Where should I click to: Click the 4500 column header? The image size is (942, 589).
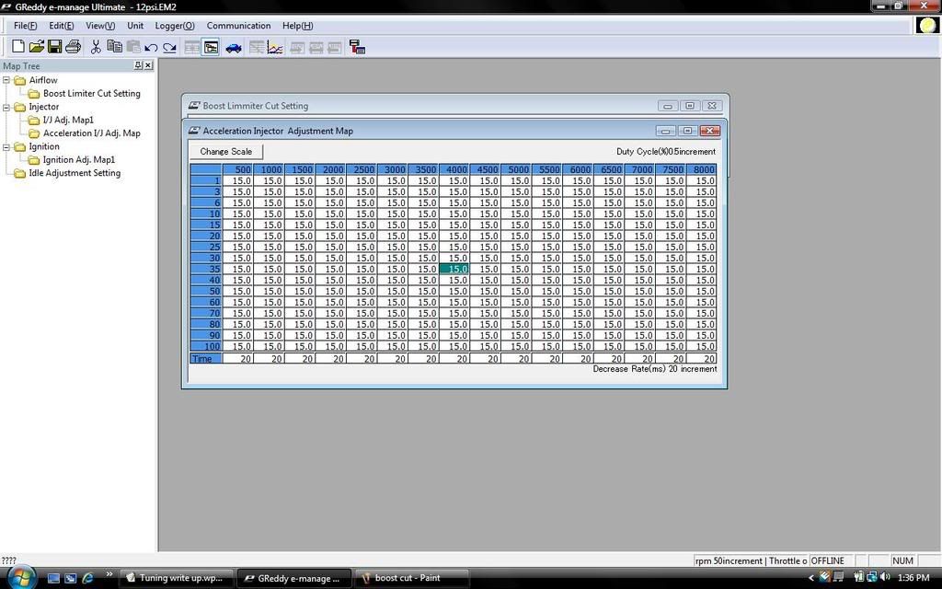pyautogui.click(x=485, y=169)
